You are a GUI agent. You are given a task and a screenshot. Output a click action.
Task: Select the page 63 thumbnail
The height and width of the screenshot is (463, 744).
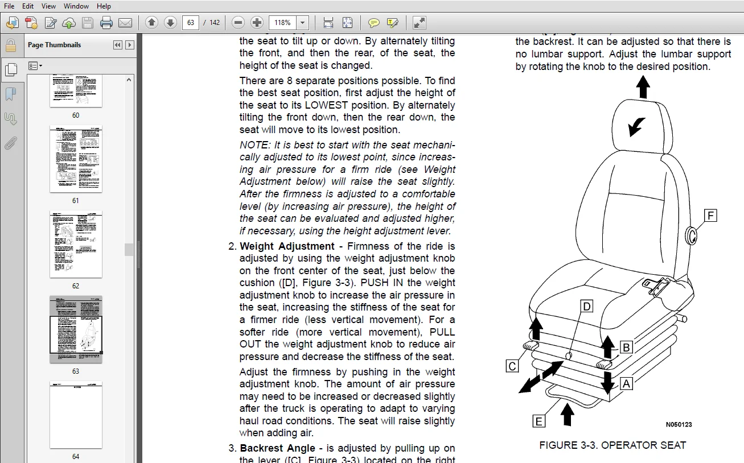coord(76,329)
